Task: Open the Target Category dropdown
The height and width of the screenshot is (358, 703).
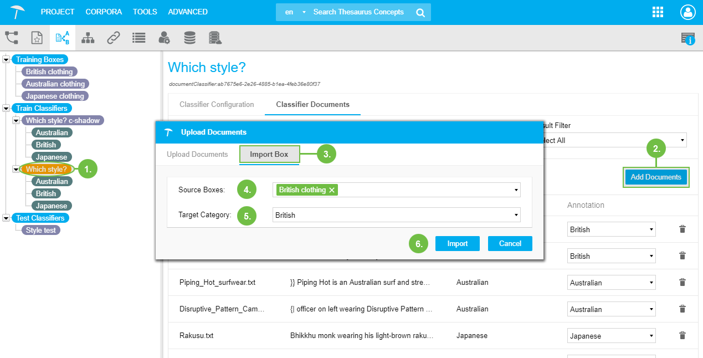Action: tap(396, 215)
